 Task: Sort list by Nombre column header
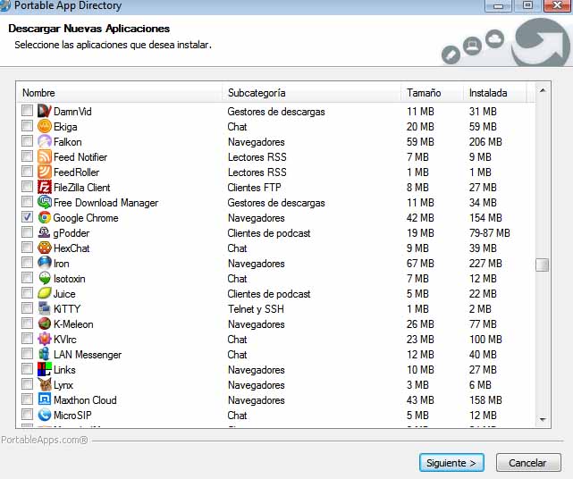click(120, 93)
